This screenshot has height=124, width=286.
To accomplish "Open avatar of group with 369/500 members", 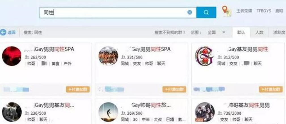I will click(108, 112).
